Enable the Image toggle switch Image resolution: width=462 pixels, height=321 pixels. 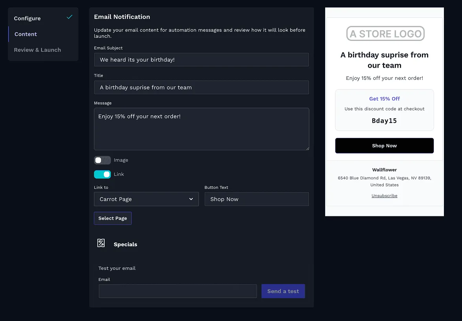pos(102,160)
